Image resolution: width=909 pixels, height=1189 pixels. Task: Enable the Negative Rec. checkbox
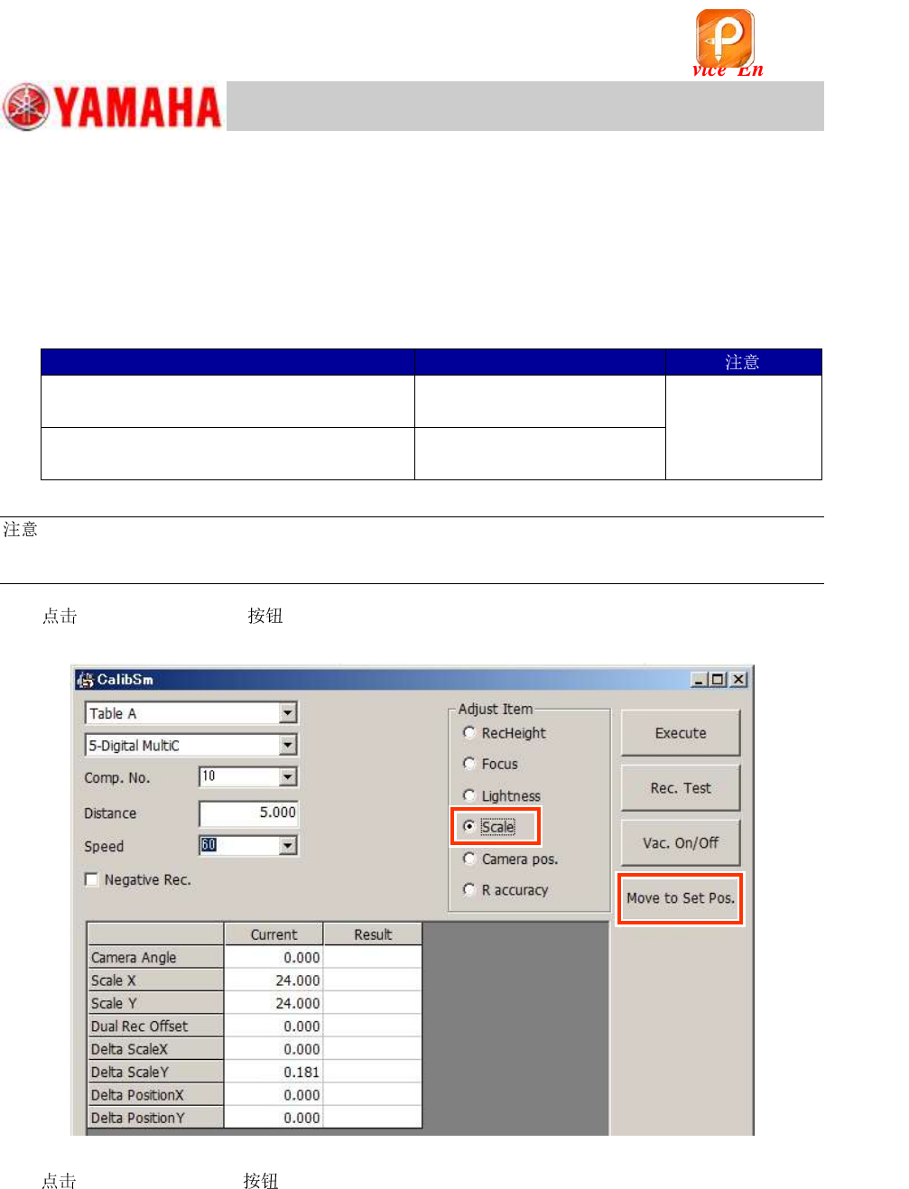(x=91, y=879)
